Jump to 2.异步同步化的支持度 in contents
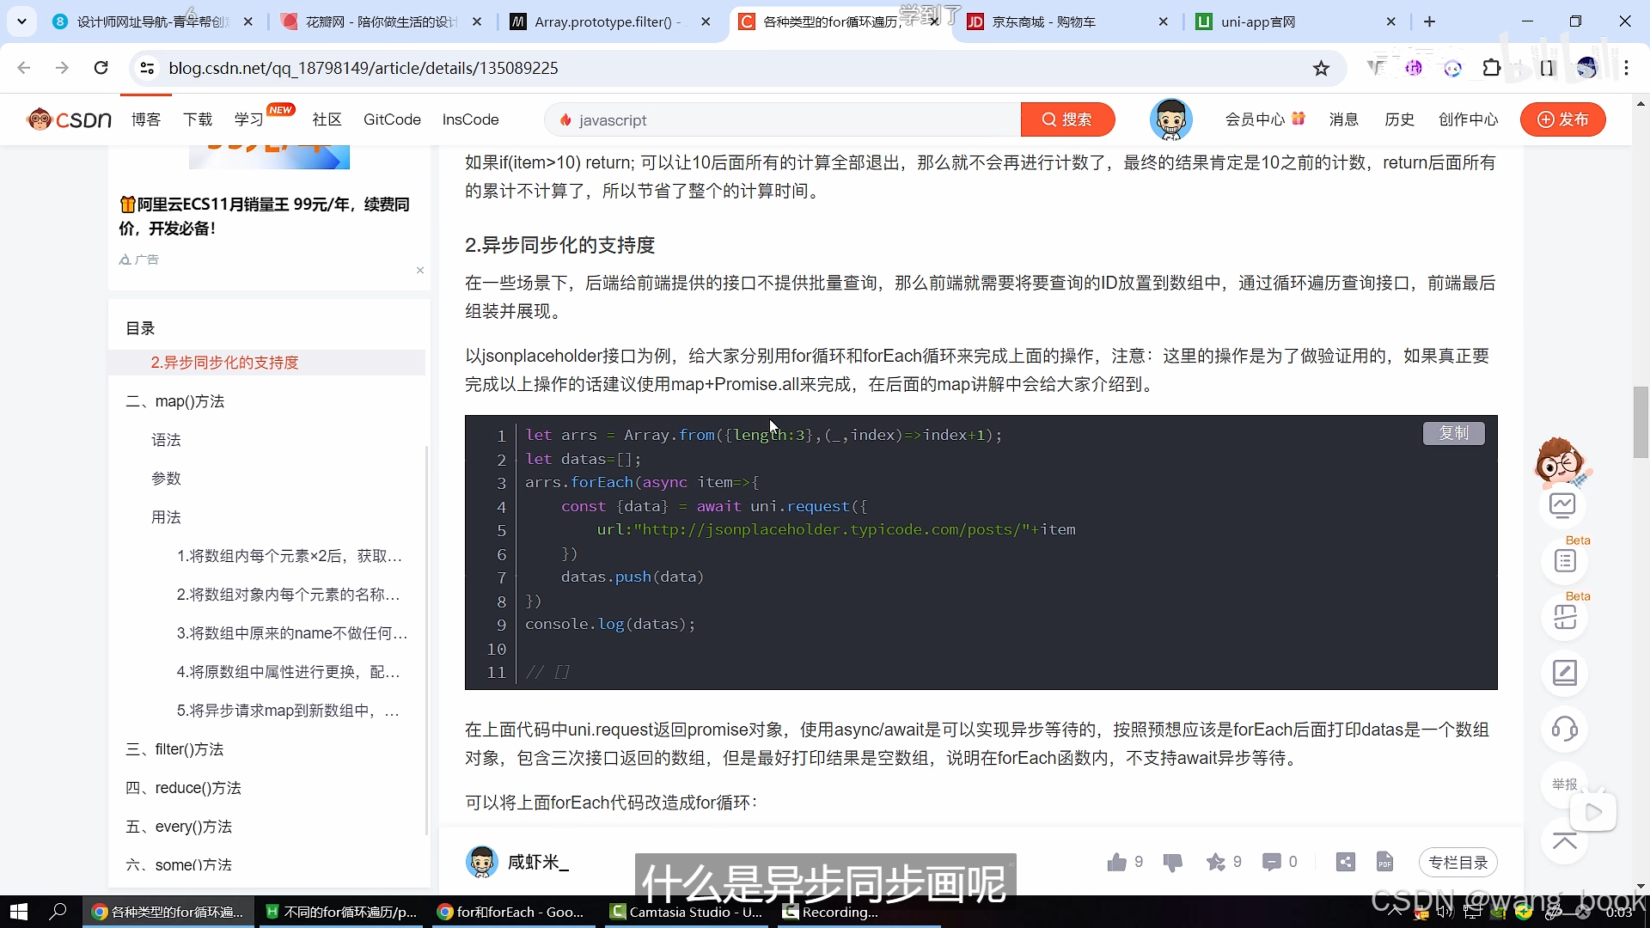This screenshot has height=928, width=1650. (x=224, y=363)
